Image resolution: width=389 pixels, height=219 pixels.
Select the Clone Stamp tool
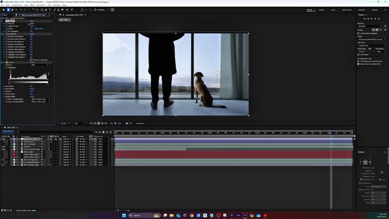(58, 10)
